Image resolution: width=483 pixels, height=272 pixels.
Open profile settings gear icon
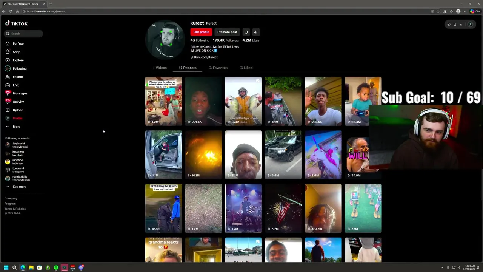246,32
